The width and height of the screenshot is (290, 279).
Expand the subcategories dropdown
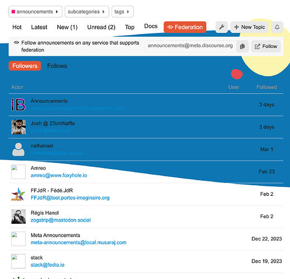click(87, 12)
